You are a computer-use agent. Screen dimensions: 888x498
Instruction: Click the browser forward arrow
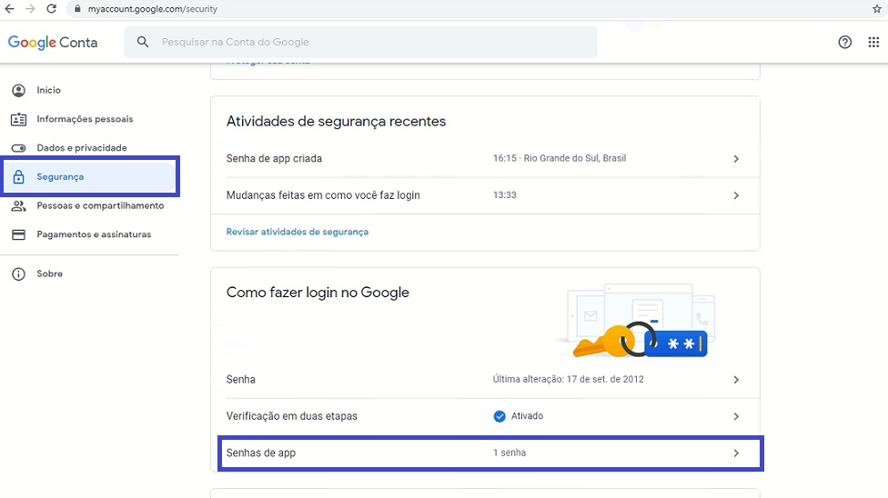pyautogui.click(x=30, y=8)
